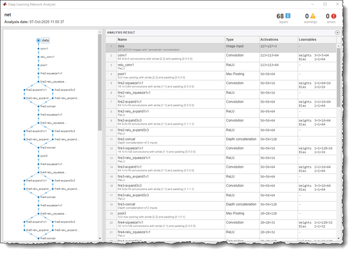Screen dimensions: 353x253
Task: Select table row fire2-relu_squeeze1x1
Action: tap(221, 94)
